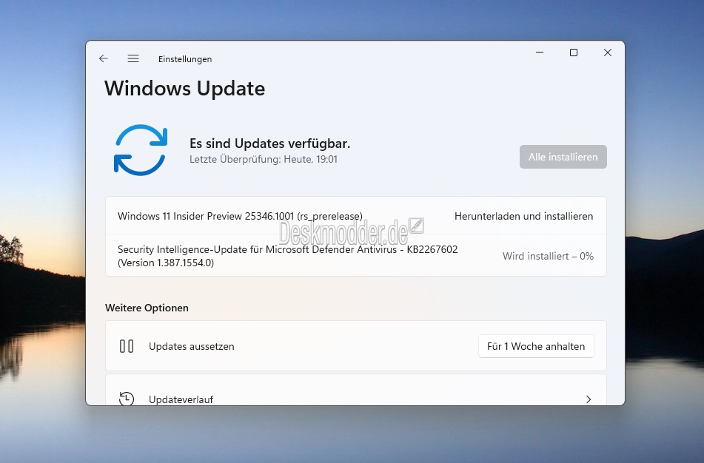The height and width of the screenshot is (463, 704).
Task: Select the Windows 11 Insider Preview 25346.1001 entry
Action: pos(355,216)
